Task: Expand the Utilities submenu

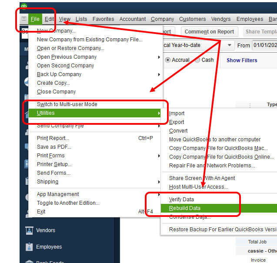Action: (x=95, y=113)
